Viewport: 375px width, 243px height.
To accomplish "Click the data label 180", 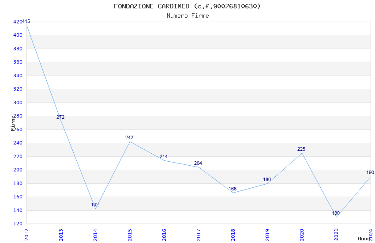I will tap(267, 179).
